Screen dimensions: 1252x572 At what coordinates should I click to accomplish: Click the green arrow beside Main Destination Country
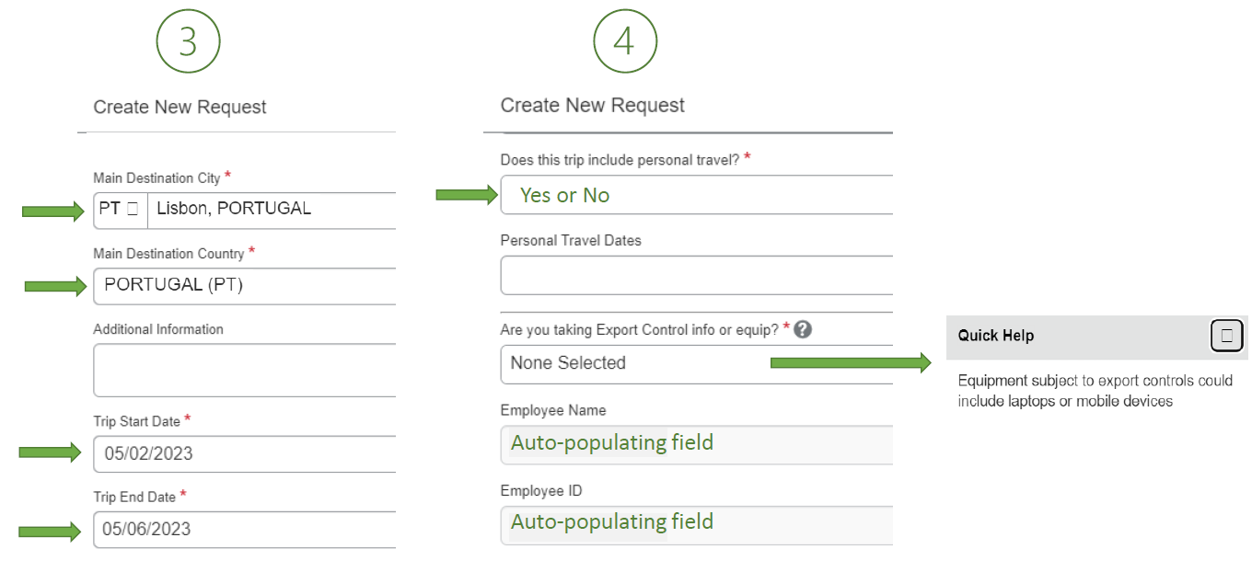click(54, 286)
